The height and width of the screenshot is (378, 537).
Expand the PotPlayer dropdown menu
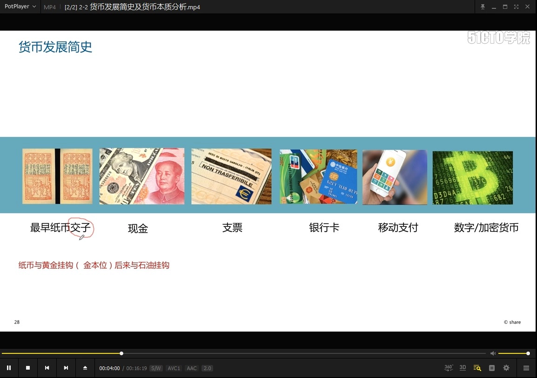pos(34,7)
